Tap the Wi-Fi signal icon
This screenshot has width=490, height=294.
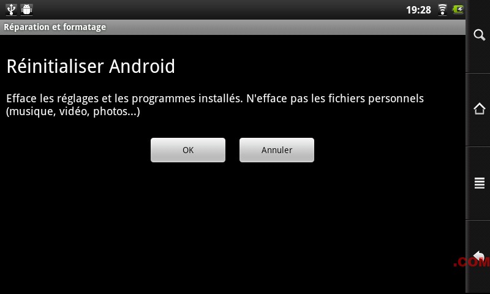coord(442,10)
